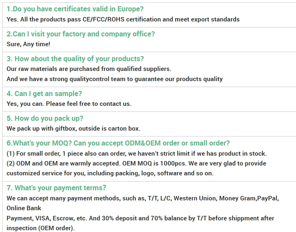296x232 pixels.
Task: Click the 'Can I get an sample?' heading
Action: pyautogui.click(x=44, y=94)
